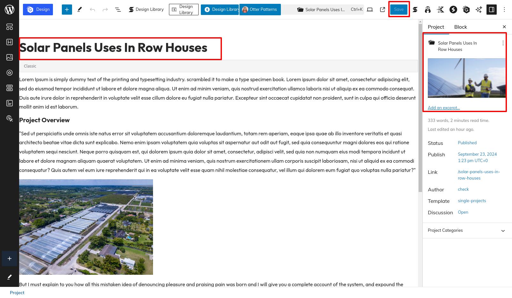Image resolution: width=512 pixels, height=298 pixels.
Task: Click the Save button
Action: 399,10
